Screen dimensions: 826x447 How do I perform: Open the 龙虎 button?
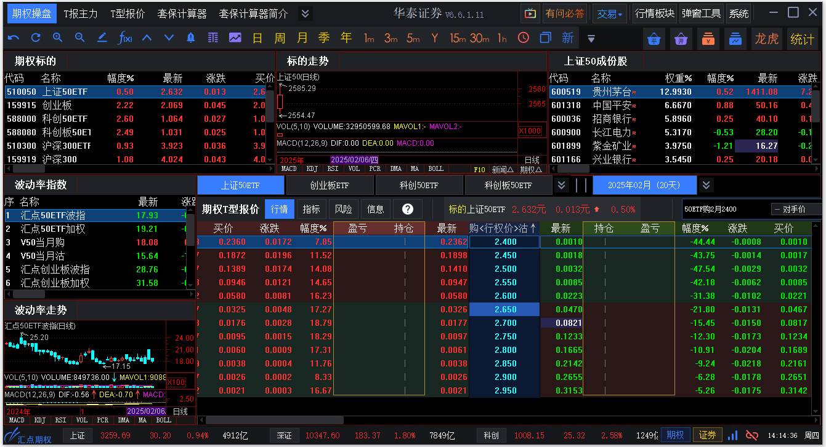click(767, 39)
